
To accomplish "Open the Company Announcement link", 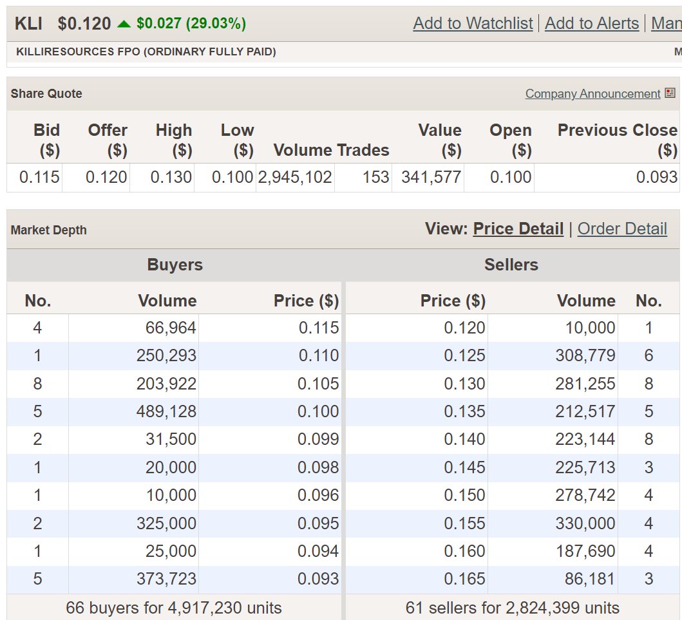I will point(593,93).
